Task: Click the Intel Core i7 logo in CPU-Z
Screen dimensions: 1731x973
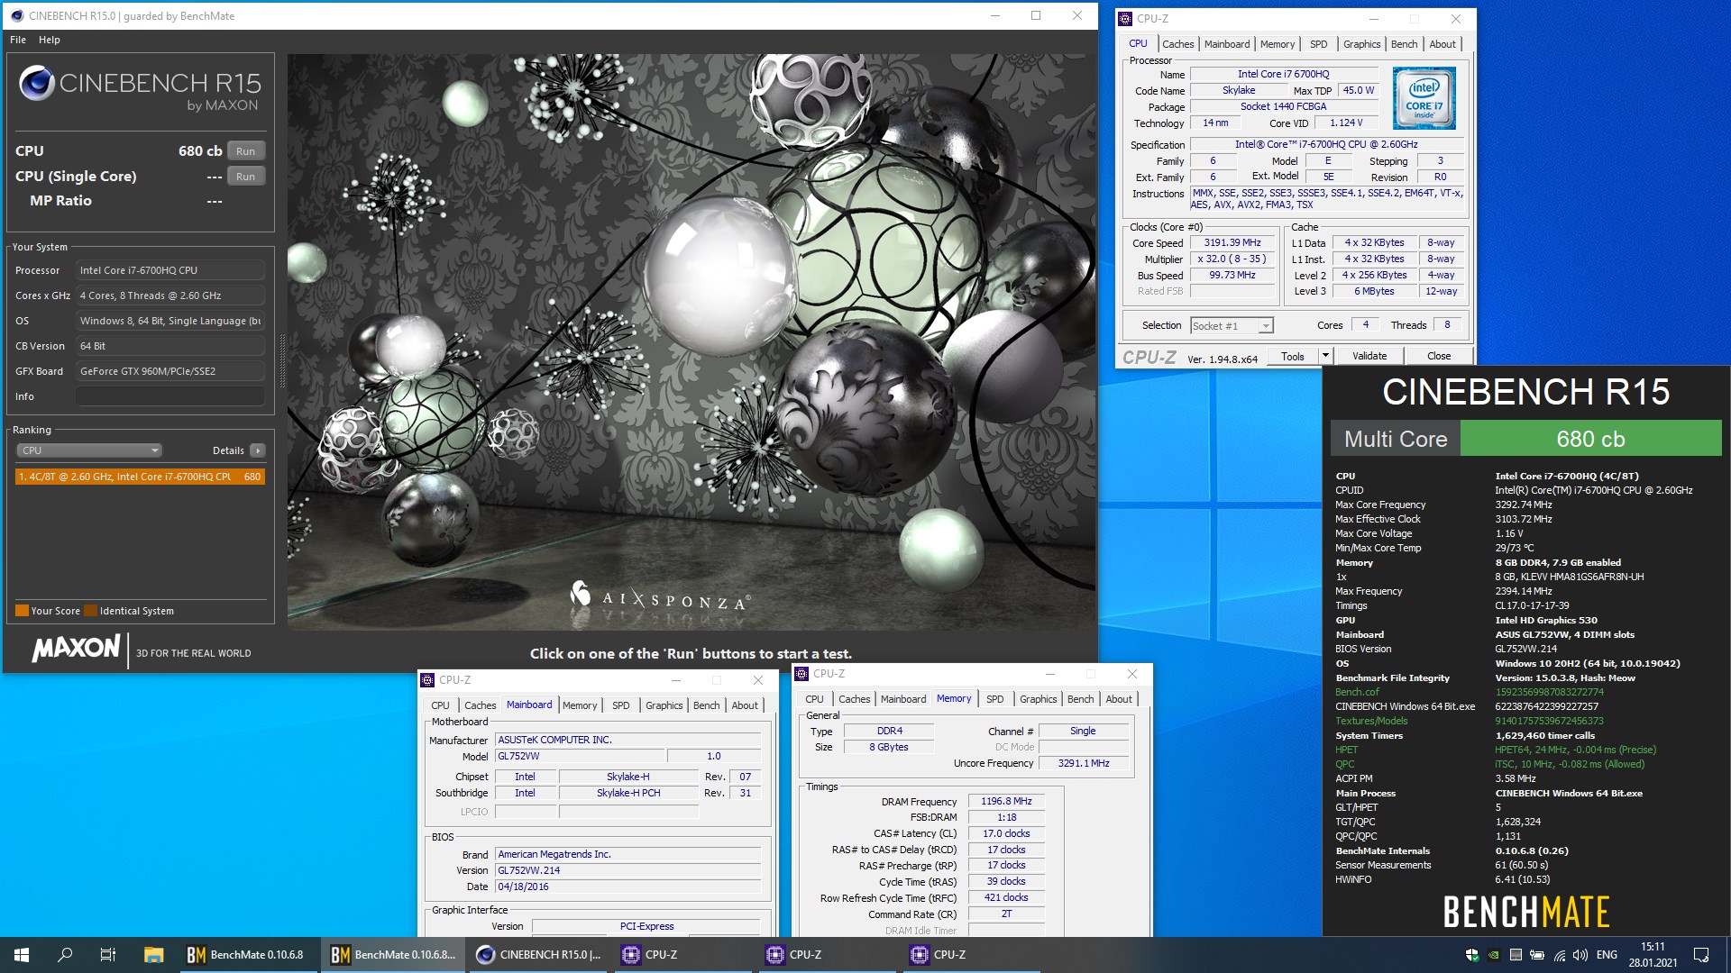Action: (x=1424, y=97)
